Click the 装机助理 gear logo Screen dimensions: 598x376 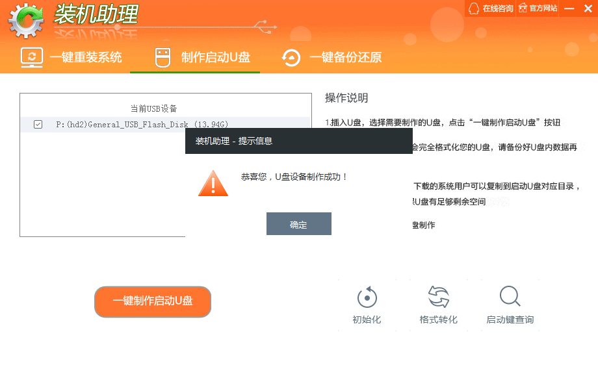pyautogui.click(x=26, y=21)
